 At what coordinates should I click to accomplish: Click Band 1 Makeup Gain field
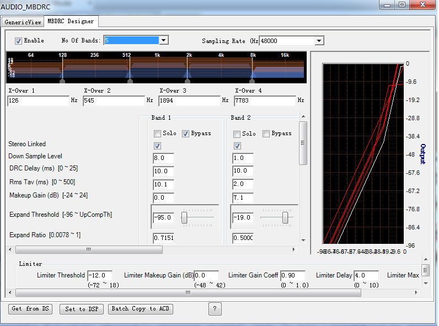[163, 197]
